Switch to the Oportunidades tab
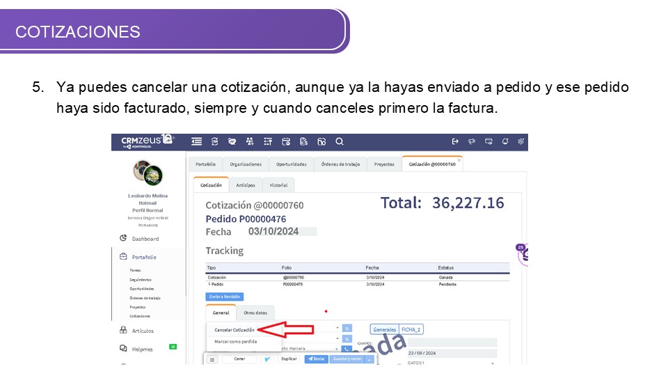 click(292, 164)
